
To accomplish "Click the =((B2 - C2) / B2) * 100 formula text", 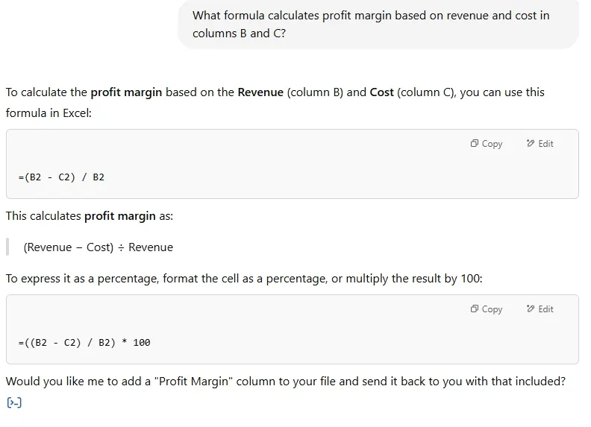I will point(84,343).
